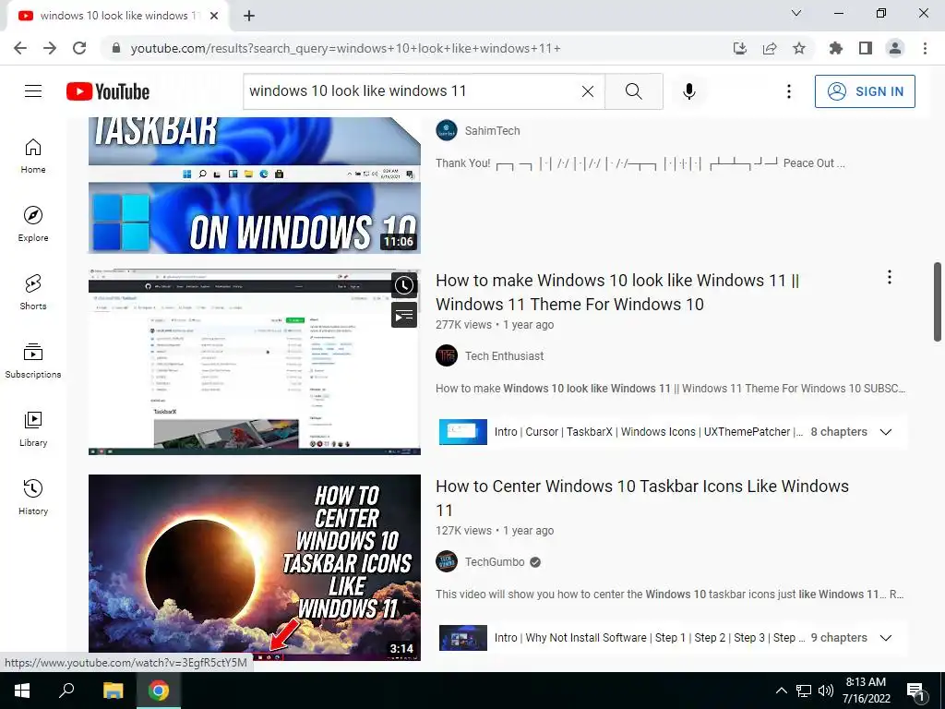Click the page vertical scrollbar
This screenshot has width=945, height=709.
[x=938, y=302]
